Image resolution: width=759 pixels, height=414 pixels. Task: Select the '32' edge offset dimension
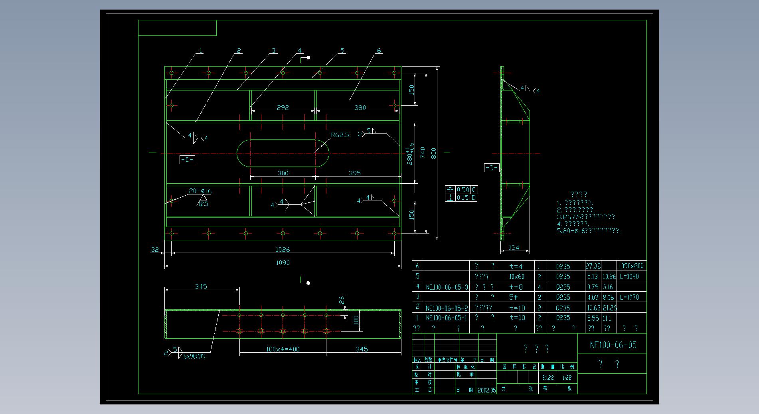[x=155, y=250]
